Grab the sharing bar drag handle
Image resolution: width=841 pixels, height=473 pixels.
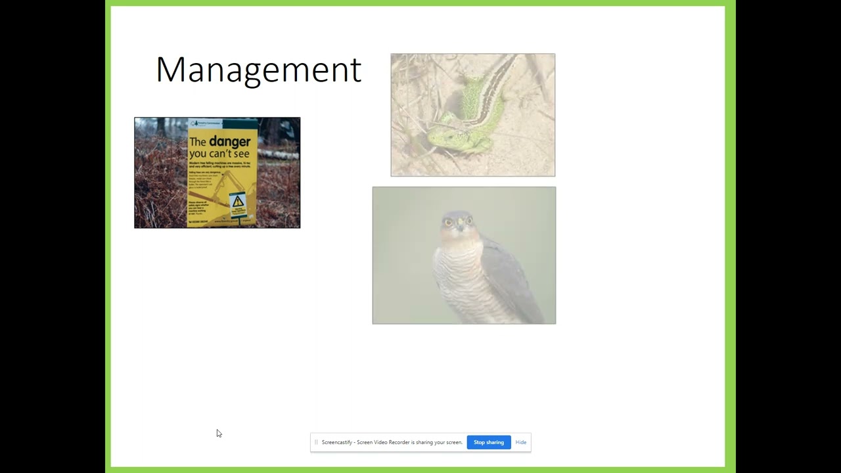coord(316,442)
